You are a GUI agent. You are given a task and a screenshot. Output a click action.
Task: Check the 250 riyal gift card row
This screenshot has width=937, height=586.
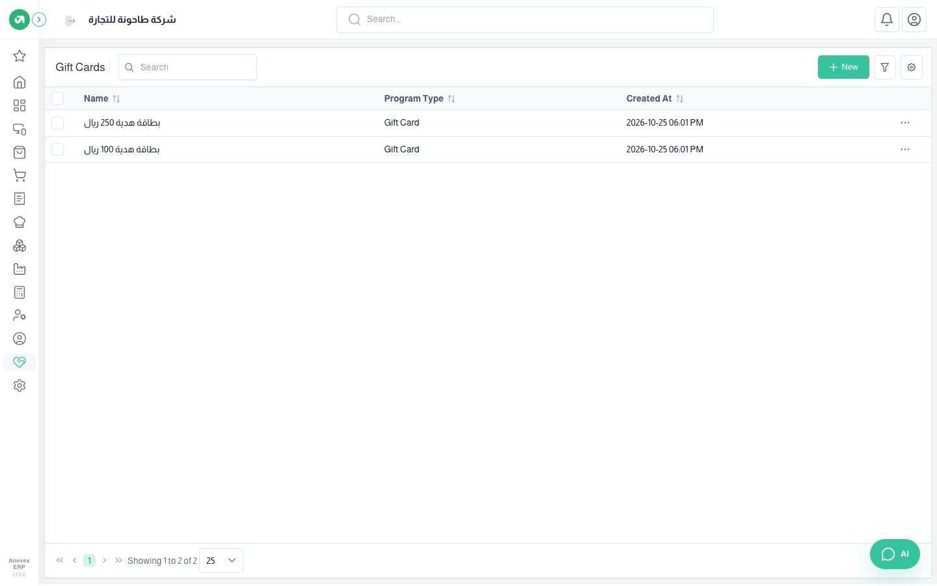tap(58, 123)
